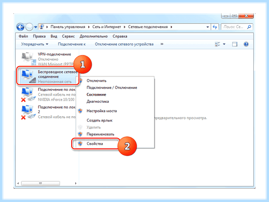Show more toolbar commands chevron
The height and width of the screenshot is (202, 269).
tap(162, 44)
